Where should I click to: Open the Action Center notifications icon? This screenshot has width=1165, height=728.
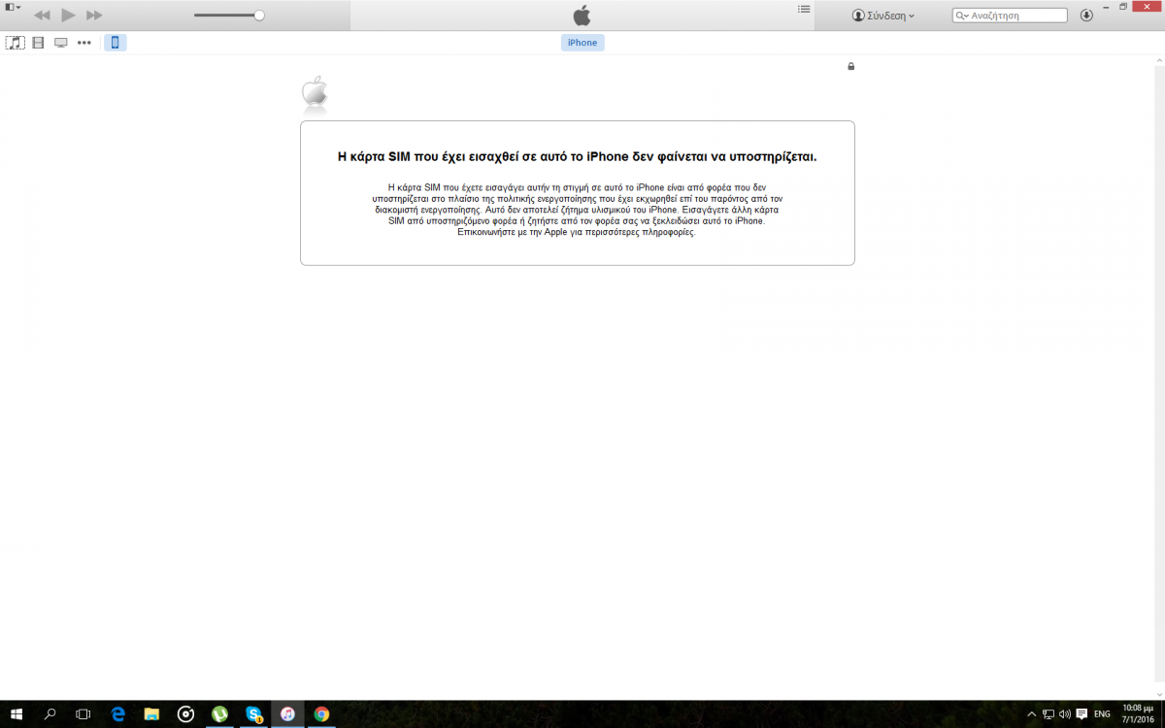[1081, 714]
